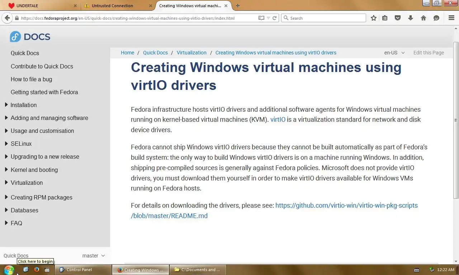Viewport: 459px width, 275px height.
Task: Click the address bar URL
Action: click(128, 18)
